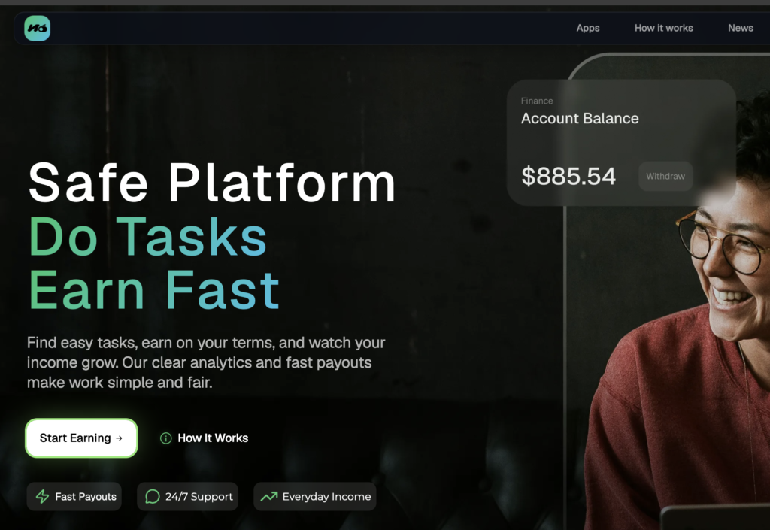Click the trending arrow Everyday Income icon
Image resolution: width=770 pixels, height=530 pixels.
click(x=268, y=497)
